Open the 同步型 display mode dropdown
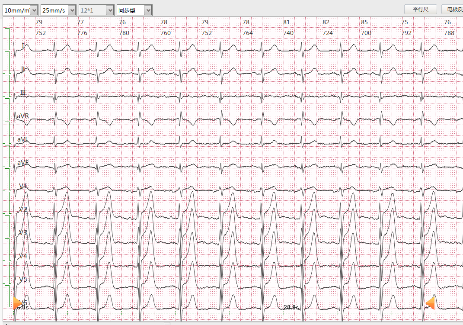Image resolution: width=463 pixels, height=325 pixels. click(x=134, y=10)
